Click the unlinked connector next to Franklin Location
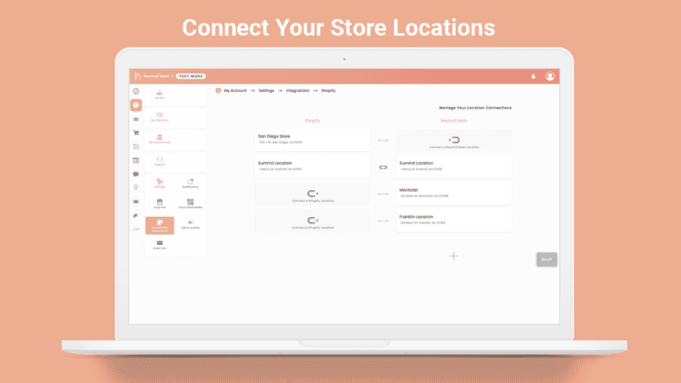This screenshot has height=383, width=681. pos(383,221)
